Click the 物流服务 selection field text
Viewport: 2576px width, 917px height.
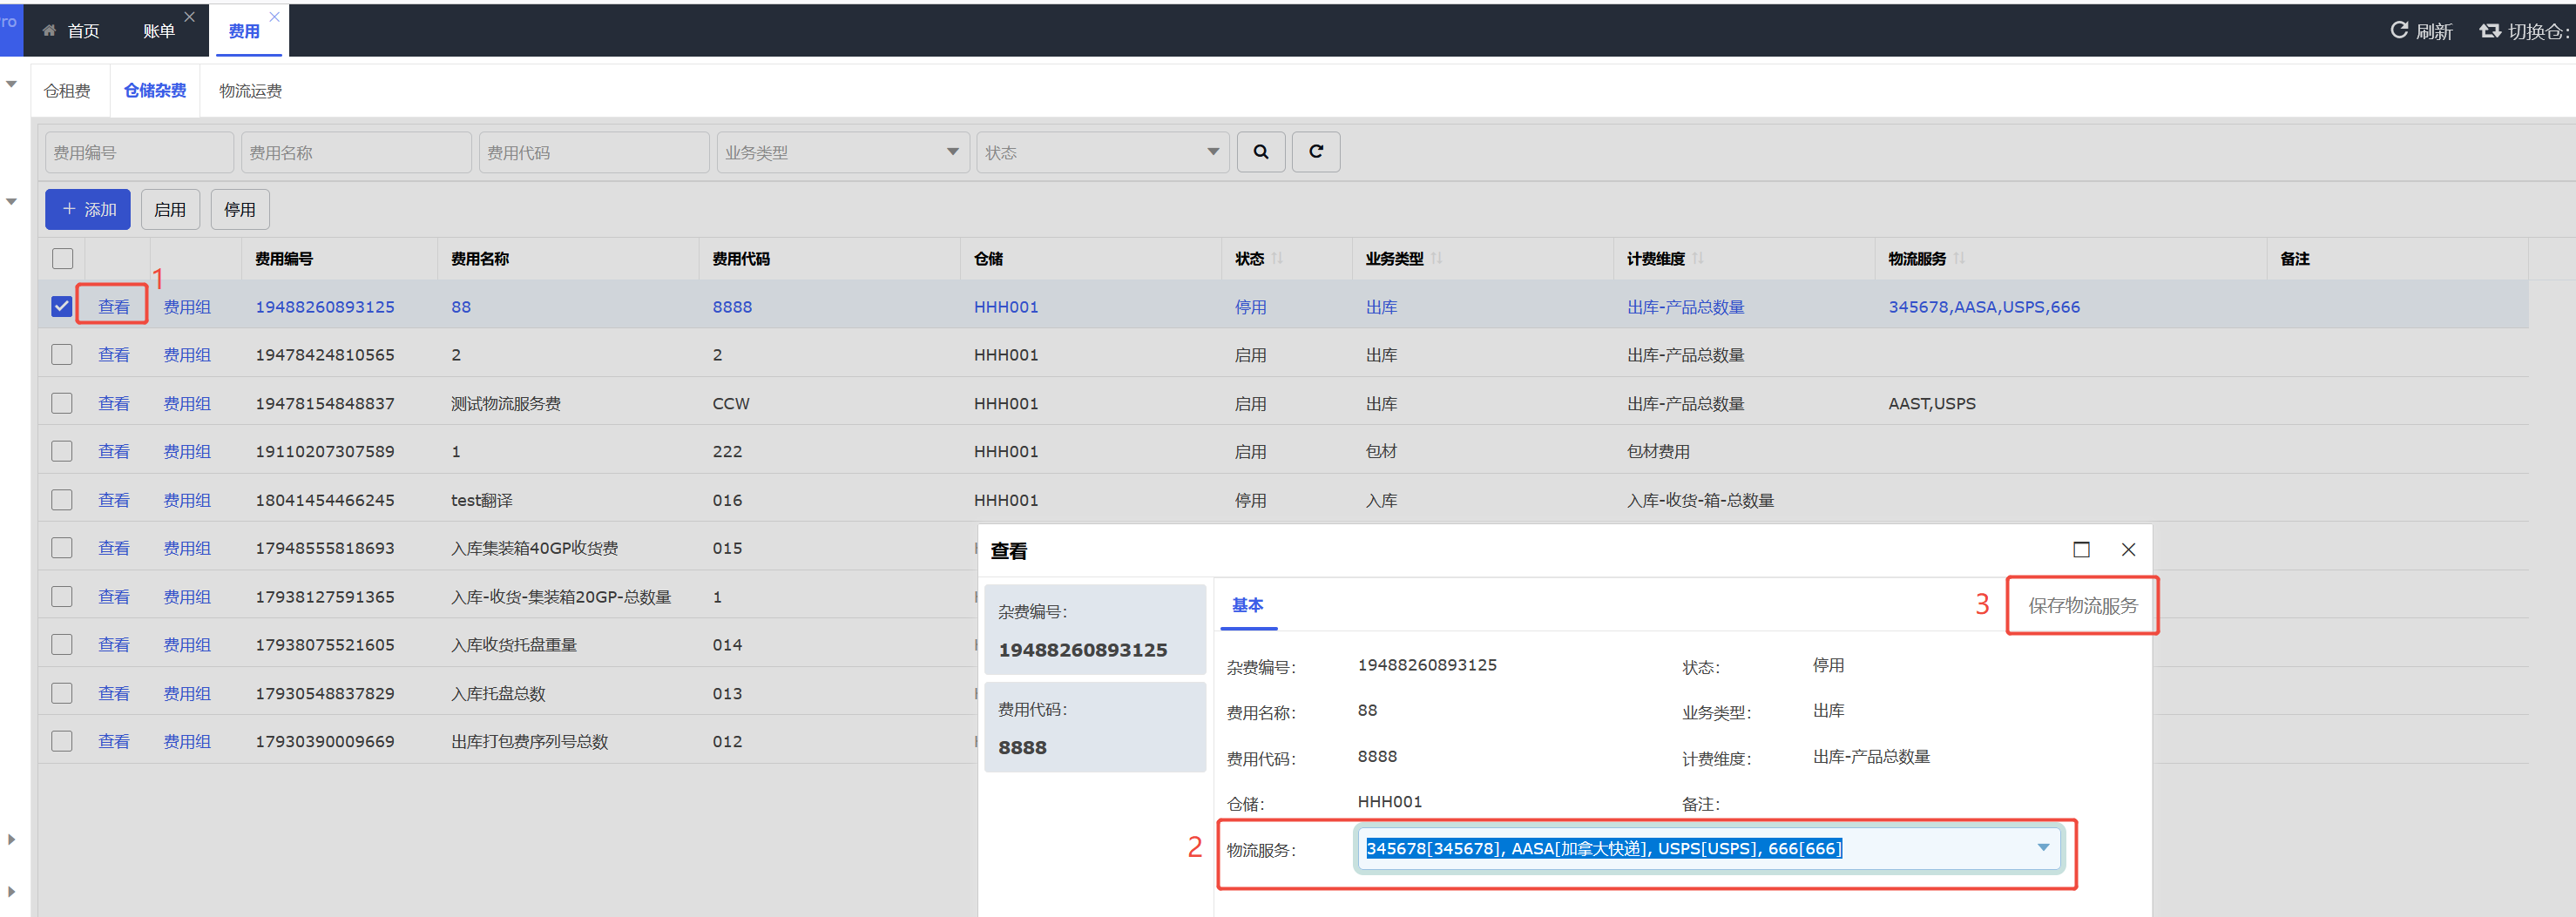(x=1604, y=848)
